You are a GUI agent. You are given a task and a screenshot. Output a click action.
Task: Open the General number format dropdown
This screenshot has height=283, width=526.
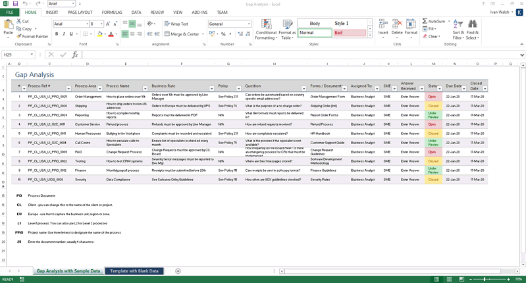coord(249,24)
